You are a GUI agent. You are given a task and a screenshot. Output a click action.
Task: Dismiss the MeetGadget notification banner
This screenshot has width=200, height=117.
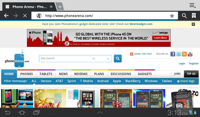pos(193,24)
